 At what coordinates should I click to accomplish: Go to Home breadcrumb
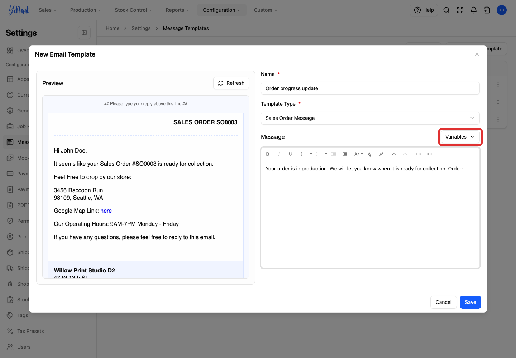(x=113, y=28)
